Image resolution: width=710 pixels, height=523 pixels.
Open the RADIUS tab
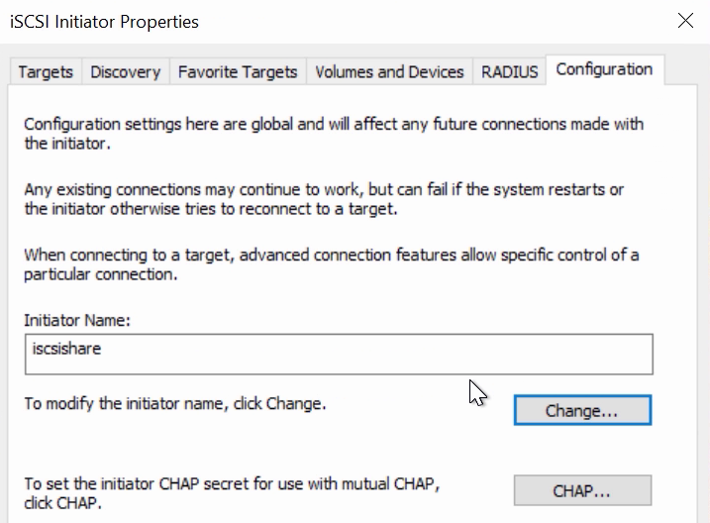(509, 71)
